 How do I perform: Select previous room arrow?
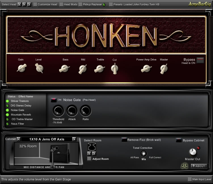pyautogui.click(x=89, y=154)
